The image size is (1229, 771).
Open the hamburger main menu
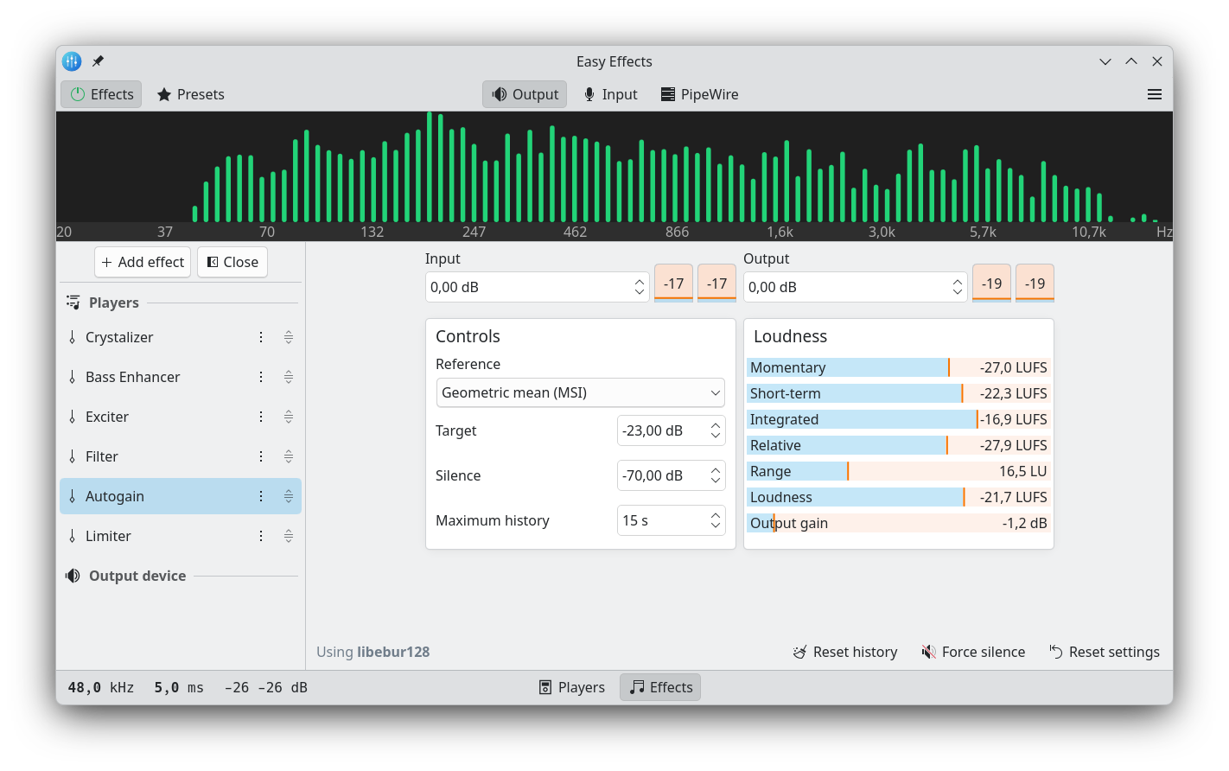1154,94
